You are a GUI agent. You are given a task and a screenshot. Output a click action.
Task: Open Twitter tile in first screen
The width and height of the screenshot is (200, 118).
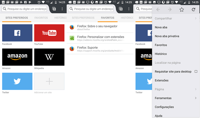[17, 81]
